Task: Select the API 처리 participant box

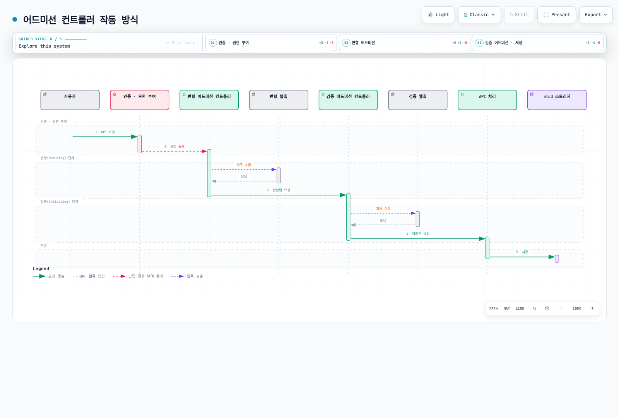Action: pyautogui.click(x=487, y=100)
